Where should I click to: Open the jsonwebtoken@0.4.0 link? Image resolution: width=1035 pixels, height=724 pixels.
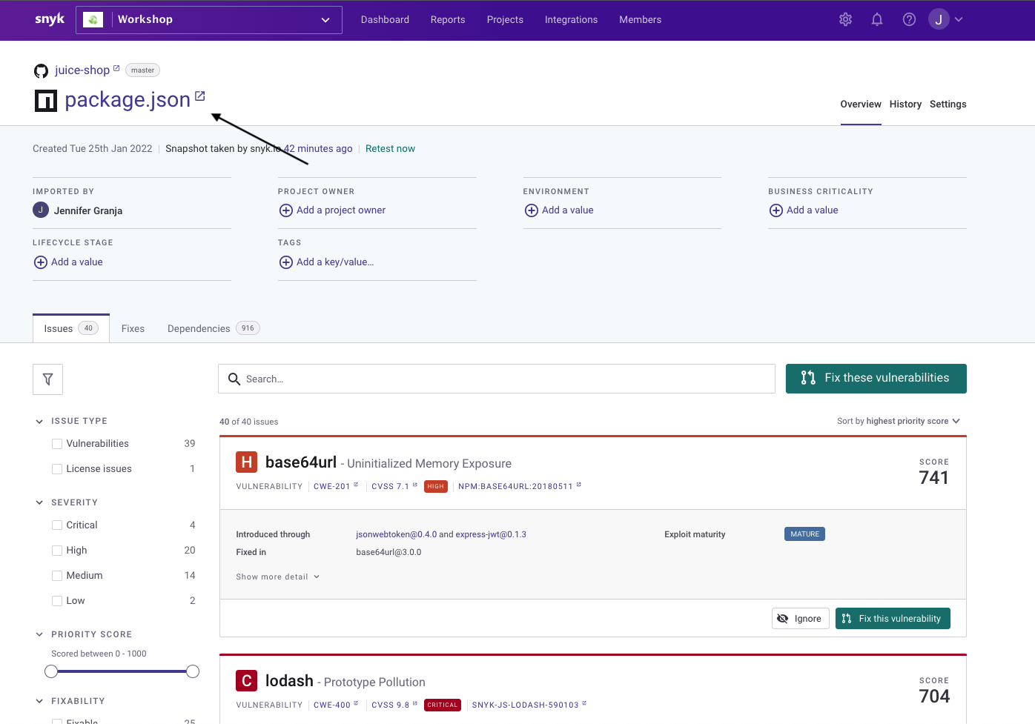[x=396, y=534]
